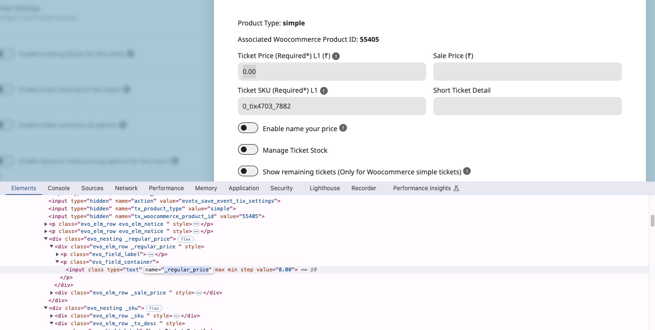The width and height of the screenshot is (655, 330).
Task: Click ellipsis in evo_field_label line
Action: tap(151, 254)
